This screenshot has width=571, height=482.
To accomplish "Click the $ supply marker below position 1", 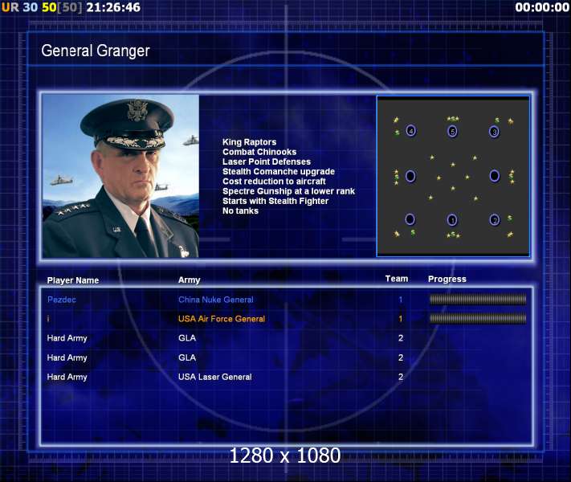I will [453, 235].
